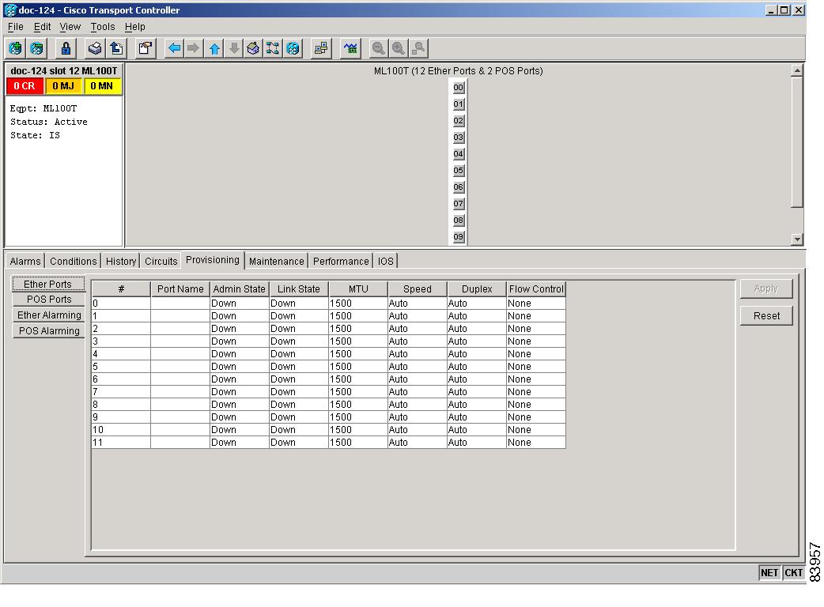This screenshot has height=607, width=824.
Task: Click the zoom area magnifier icon
Action: [x=418, y=49]
